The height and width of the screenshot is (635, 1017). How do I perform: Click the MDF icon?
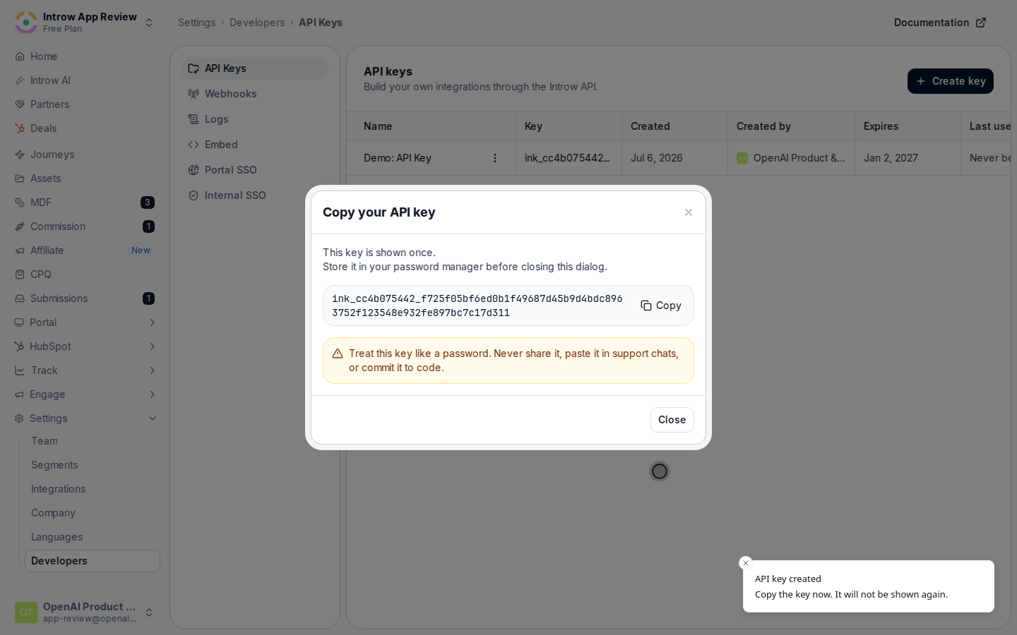coord(20,202)
